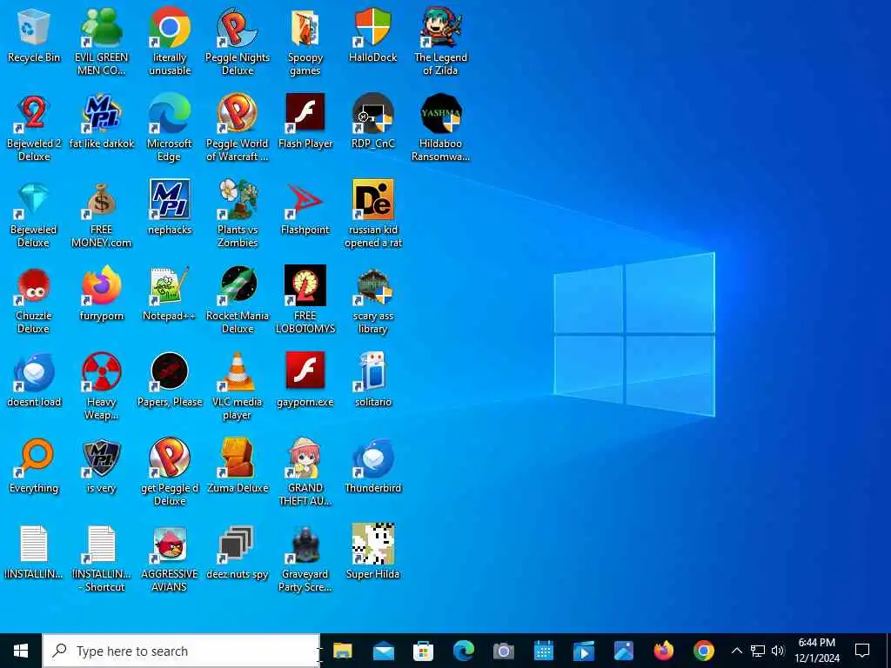The height and width of the screenshot is (668, 891).
Task: Click the 'Type here to search' box
Action: 181,651
